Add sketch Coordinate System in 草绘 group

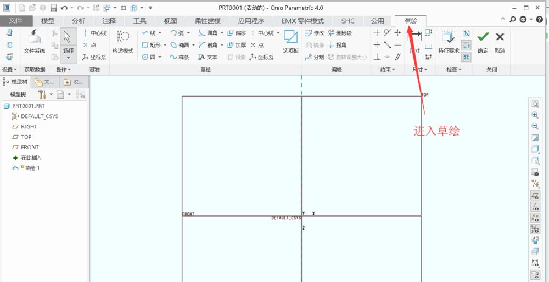tap(261, 57)
